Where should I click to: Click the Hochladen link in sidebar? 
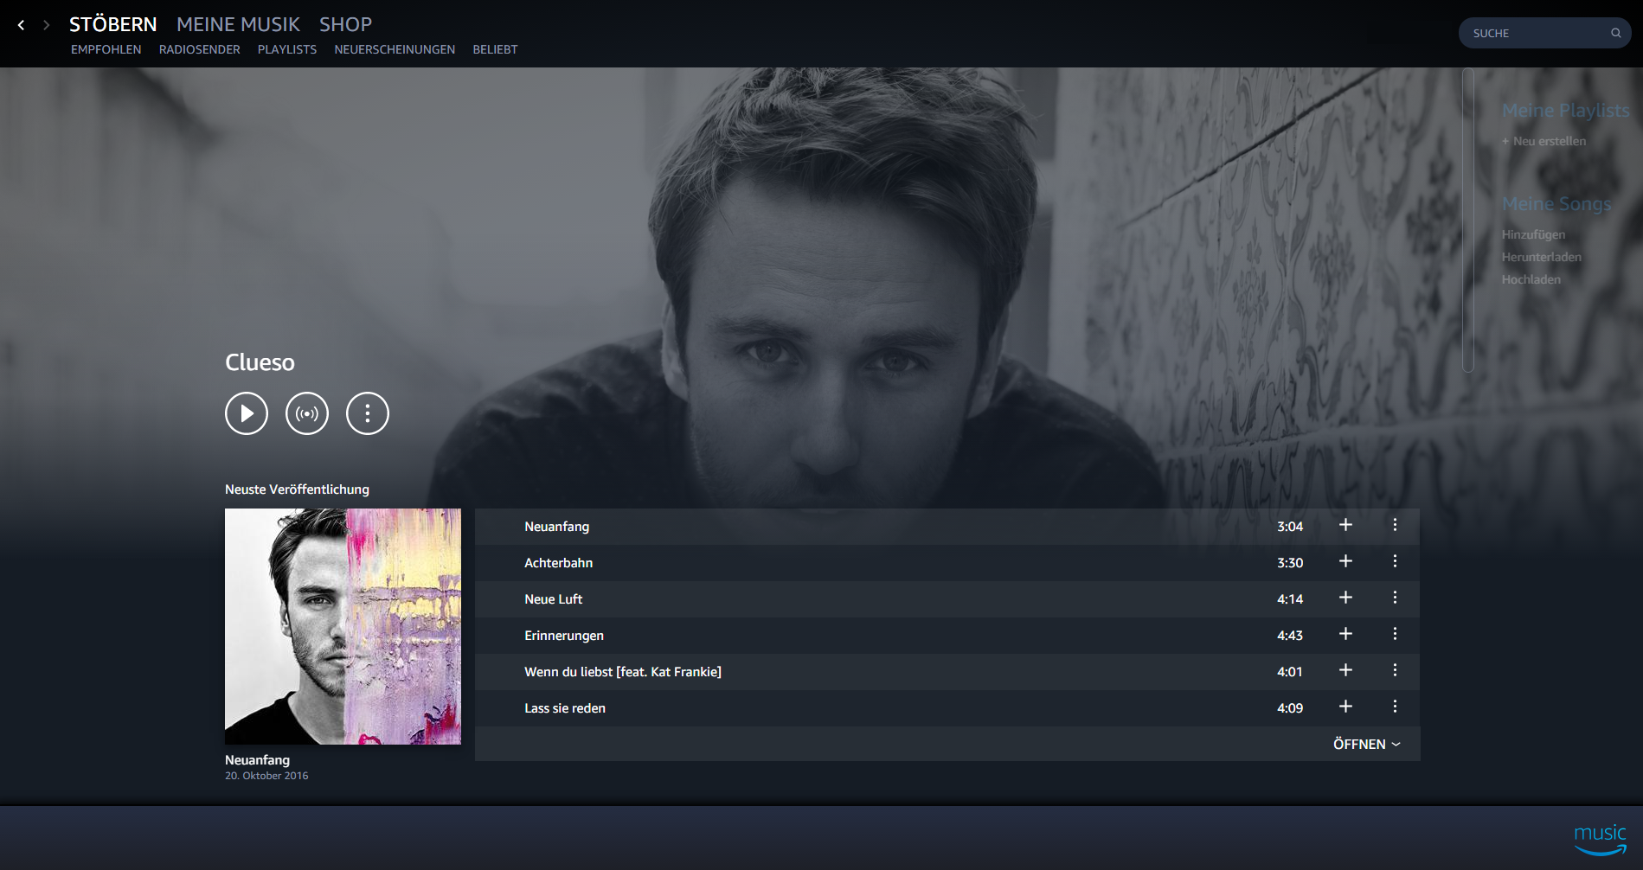tap(1531, 279)
